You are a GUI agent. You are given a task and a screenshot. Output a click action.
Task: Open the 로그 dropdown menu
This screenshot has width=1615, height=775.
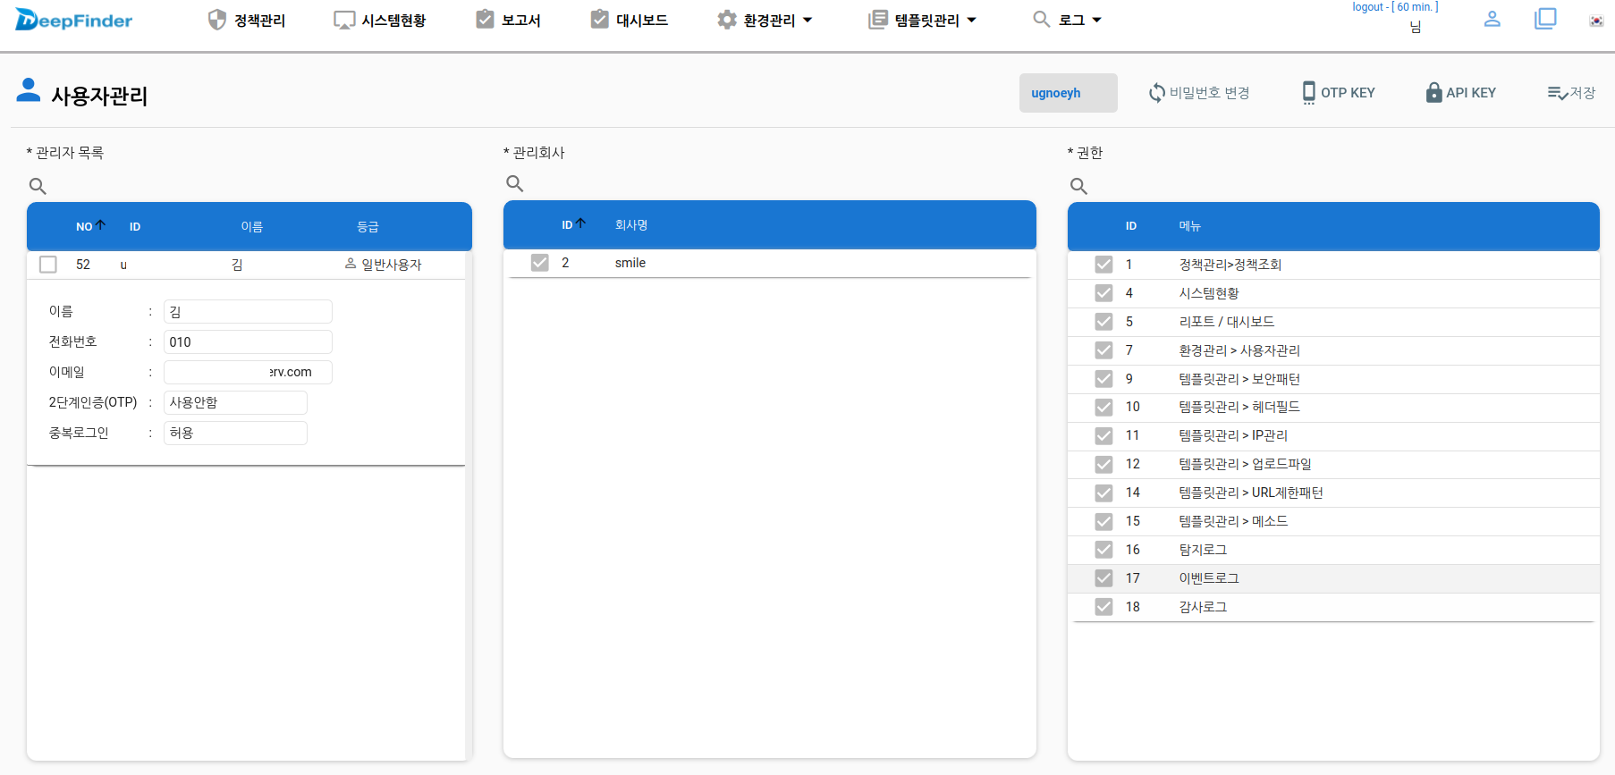click(1068, 20)
